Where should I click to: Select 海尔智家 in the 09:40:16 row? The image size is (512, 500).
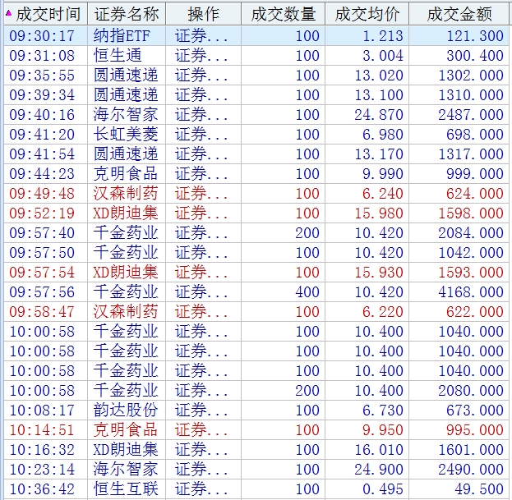point(126,114)
